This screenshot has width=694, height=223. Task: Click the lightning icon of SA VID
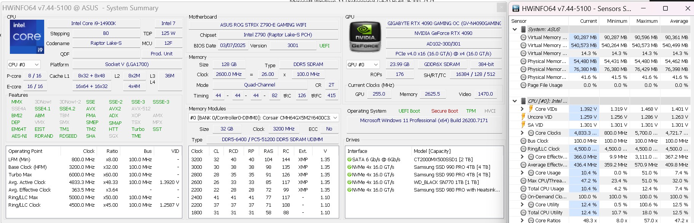(x=523, y=125)
